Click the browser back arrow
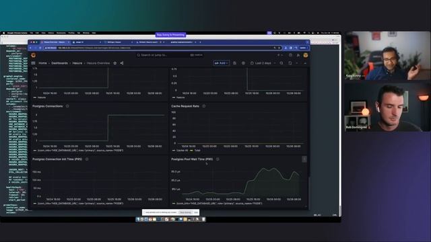Screen dimensions: 431x242 tap(31, 48)
